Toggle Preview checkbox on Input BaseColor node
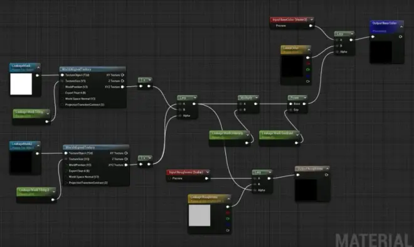414x247 pixels. tap(273, 26)
